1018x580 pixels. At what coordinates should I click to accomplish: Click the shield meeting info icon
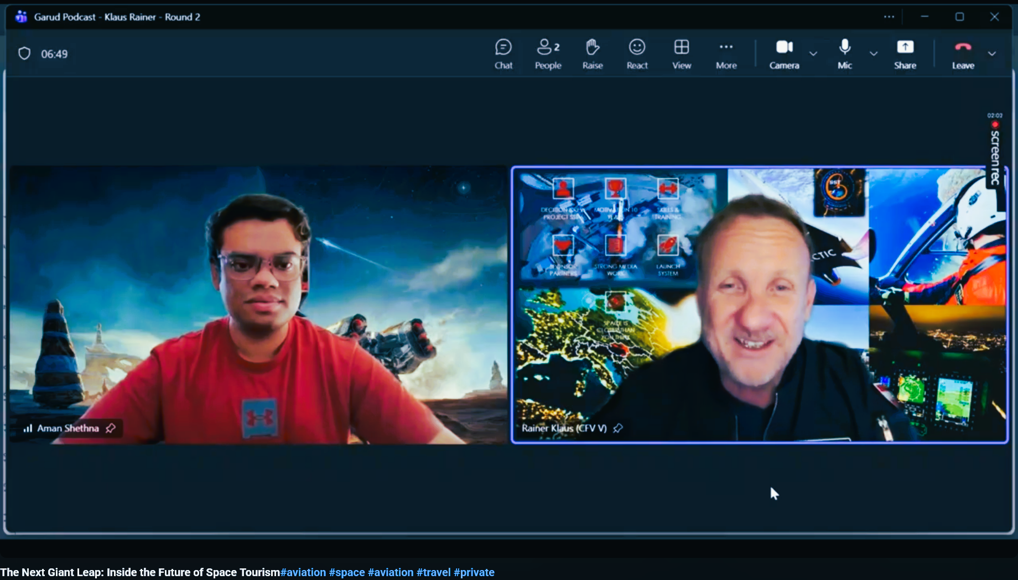24,54
